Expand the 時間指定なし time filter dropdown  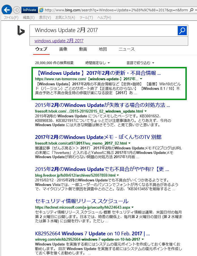click(98, 63)
